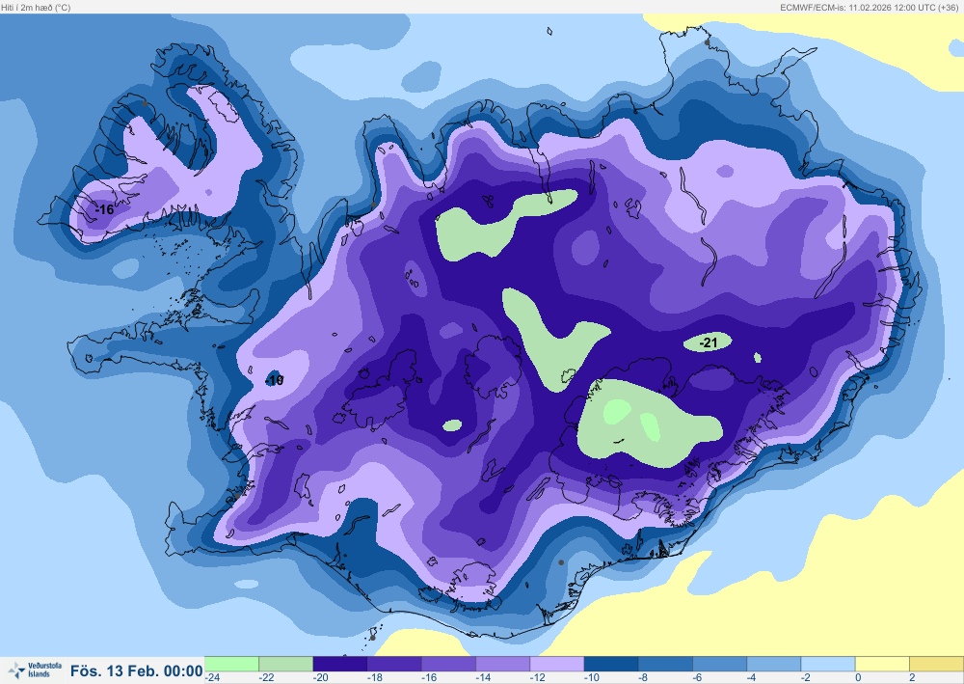Select legend swatch between -14 and -12
The image size is (964, 684).
[x=503, y=664]
